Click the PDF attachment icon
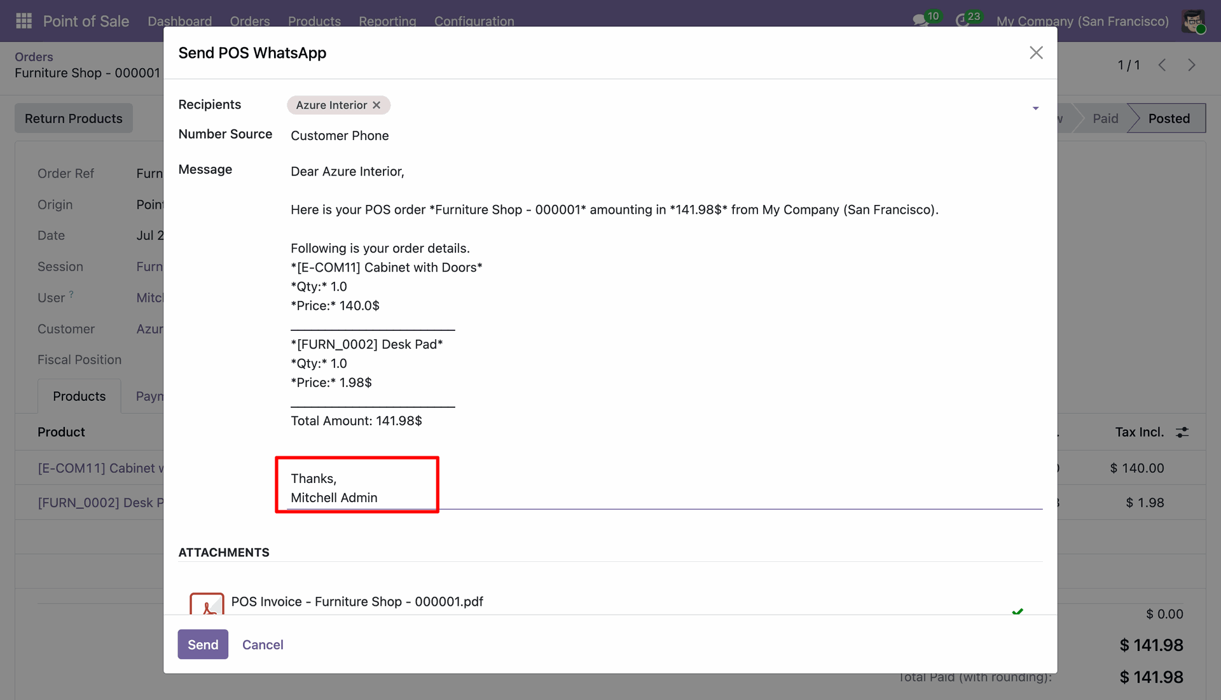 click(207, 604)
